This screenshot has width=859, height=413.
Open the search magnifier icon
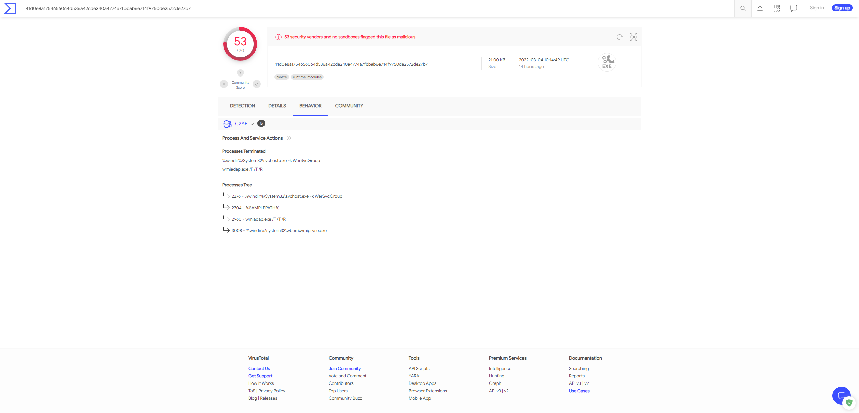tap(743, 8)
